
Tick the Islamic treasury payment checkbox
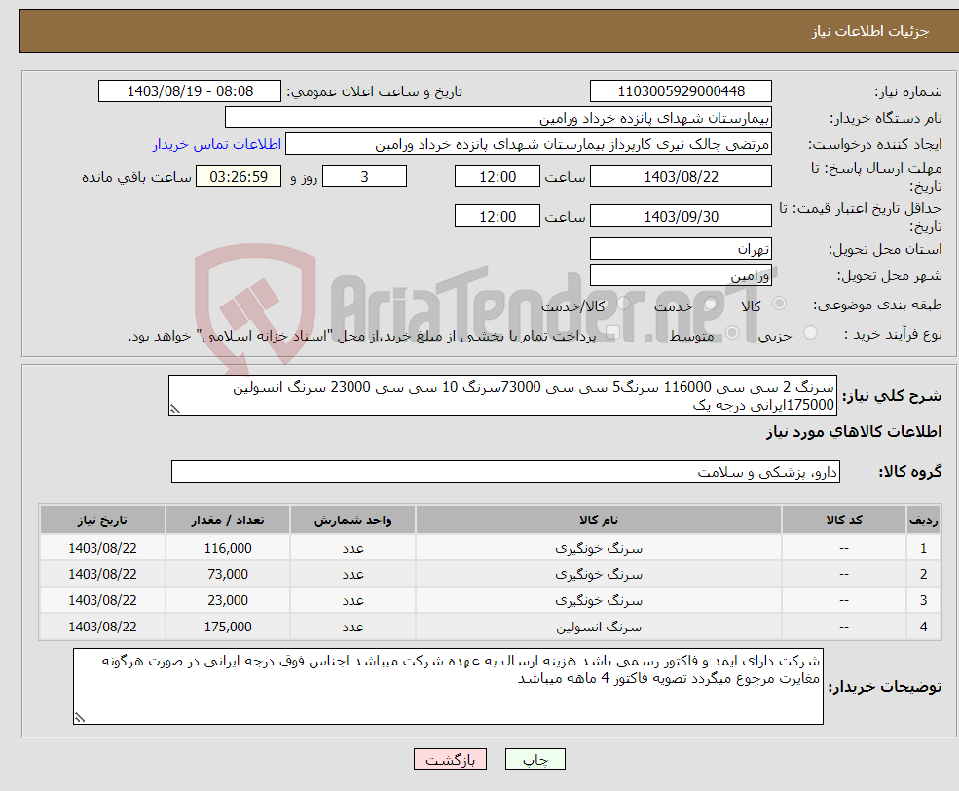(612, 333)
